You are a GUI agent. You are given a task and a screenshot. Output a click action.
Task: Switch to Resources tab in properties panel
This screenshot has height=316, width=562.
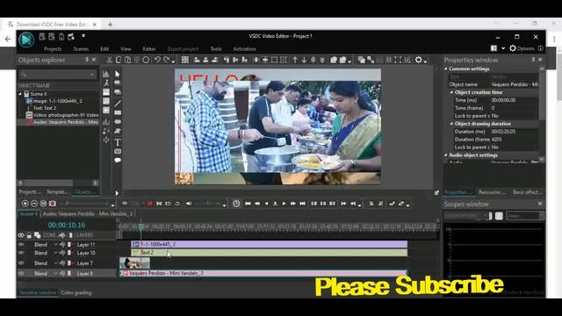coord(492,192)
